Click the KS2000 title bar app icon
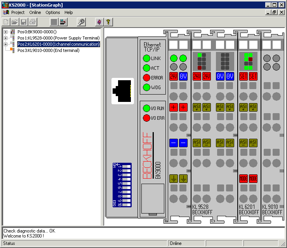This screenshot has width=287, height=248. pos(5,5)
